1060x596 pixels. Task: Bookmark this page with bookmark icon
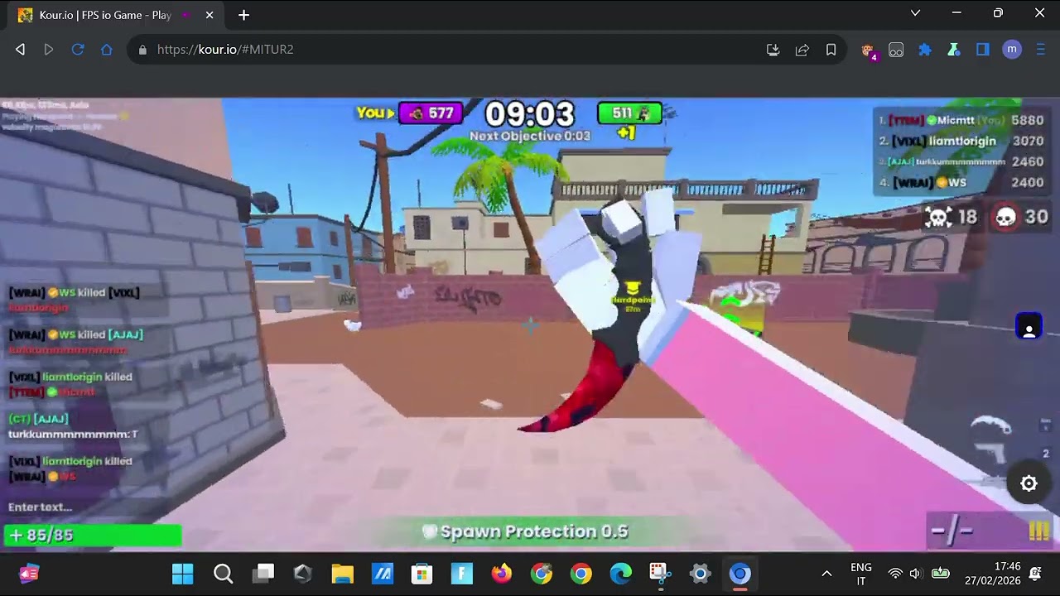pyautogui.click(x=831, y=50)
